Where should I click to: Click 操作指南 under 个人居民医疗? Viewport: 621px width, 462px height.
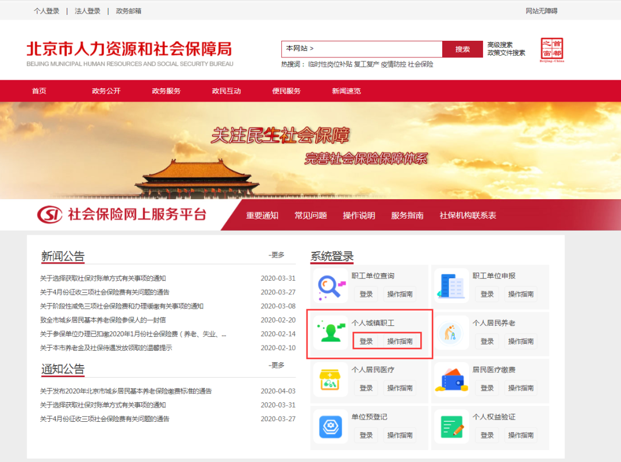[x=400, y=388]
